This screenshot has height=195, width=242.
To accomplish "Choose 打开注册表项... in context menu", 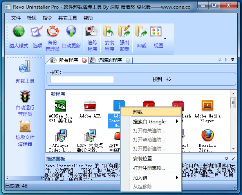I will [151, 168].
